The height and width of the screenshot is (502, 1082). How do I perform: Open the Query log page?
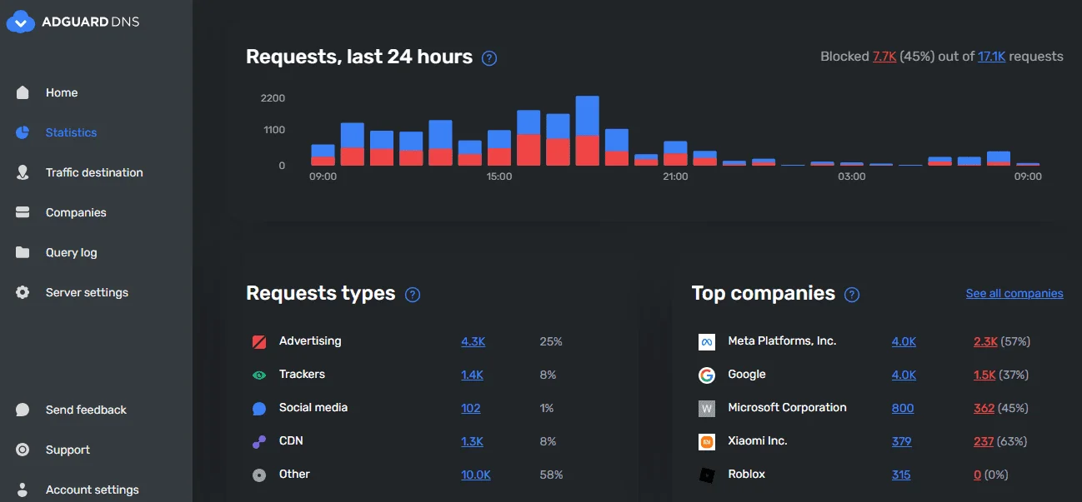[72, 252]
